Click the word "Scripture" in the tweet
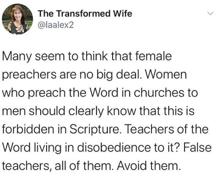The width and height of the screenshot is (216, 180). click(94, 130)
